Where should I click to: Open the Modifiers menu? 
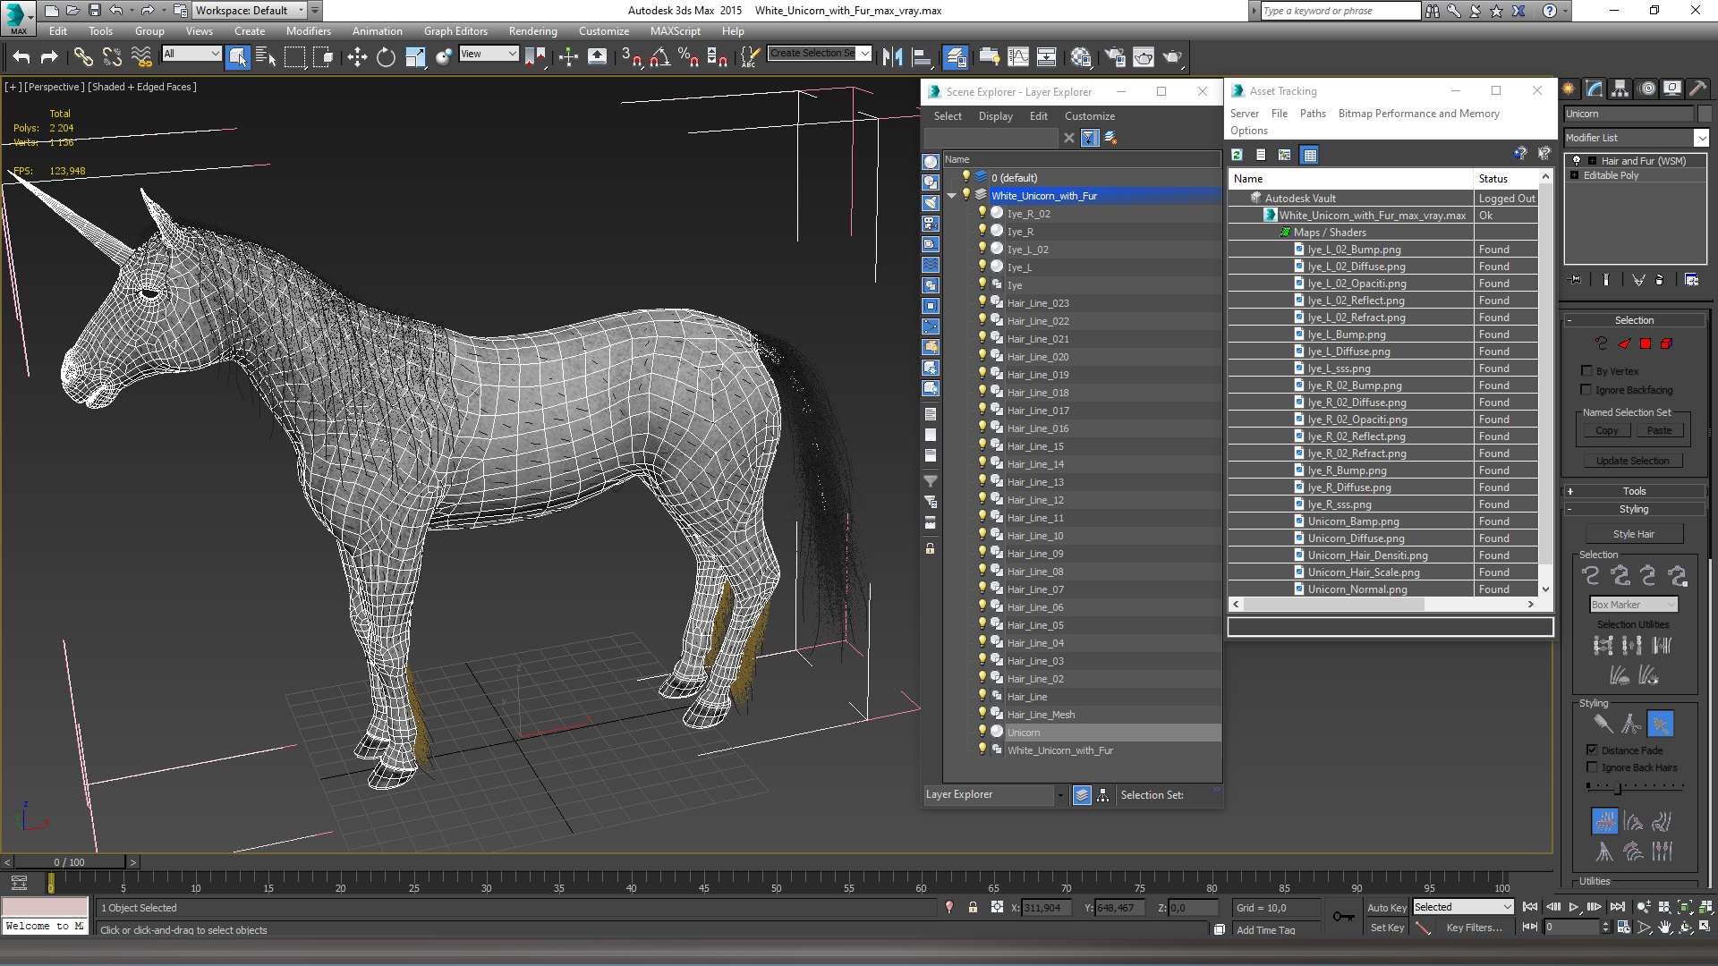tap(309, 31)
